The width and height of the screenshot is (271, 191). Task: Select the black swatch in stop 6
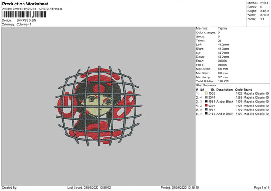[x=207, y=114]
